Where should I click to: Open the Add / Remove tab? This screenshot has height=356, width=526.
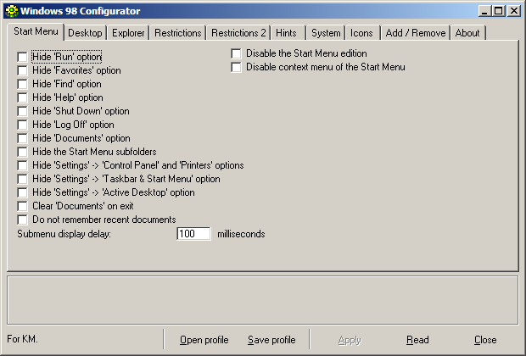click(x=416, y=33)
